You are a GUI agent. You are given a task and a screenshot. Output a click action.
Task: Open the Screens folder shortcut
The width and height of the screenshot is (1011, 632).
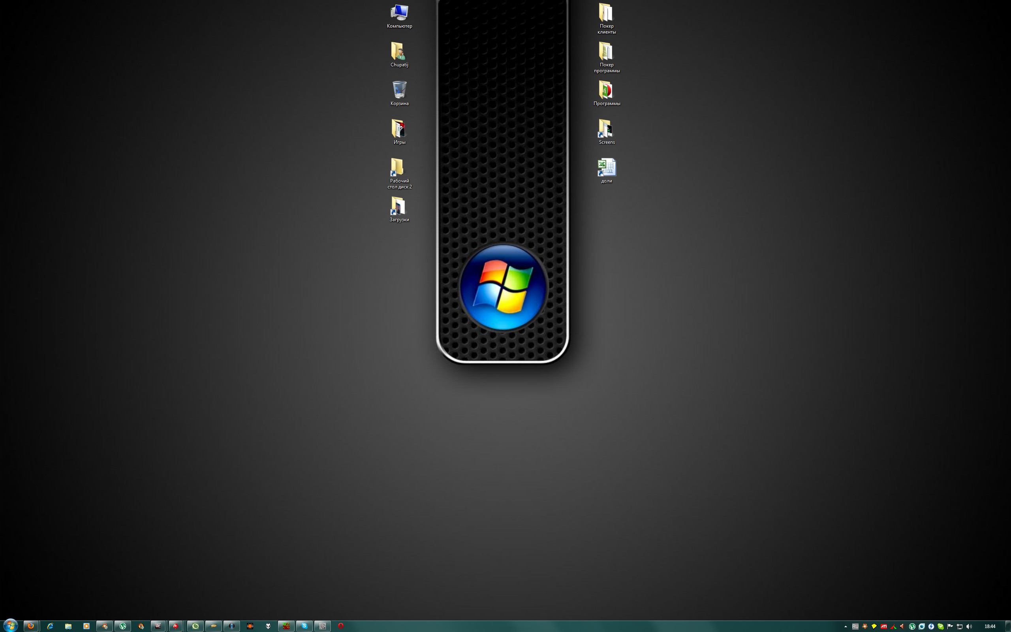click(607, 132)
